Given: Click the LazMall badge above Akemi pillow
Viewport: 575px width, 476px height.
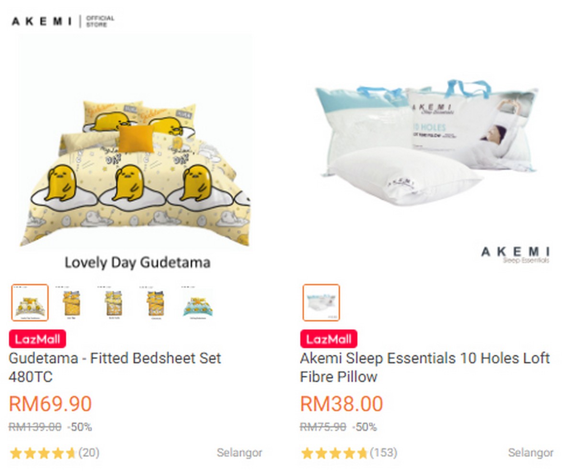Looking at the screenshot, I should [329, 339].
